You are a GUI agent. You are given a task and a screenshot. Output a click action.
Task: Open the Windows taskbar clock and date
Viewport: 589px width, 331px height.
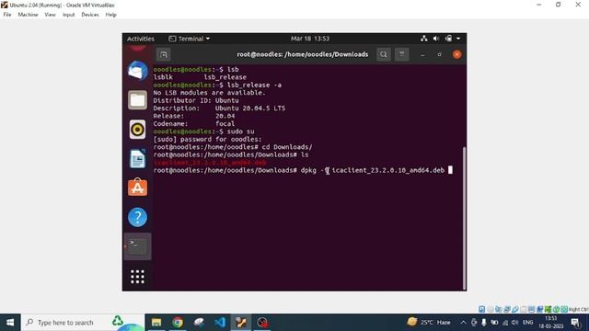pyautogui.click(x=550, y=323)
